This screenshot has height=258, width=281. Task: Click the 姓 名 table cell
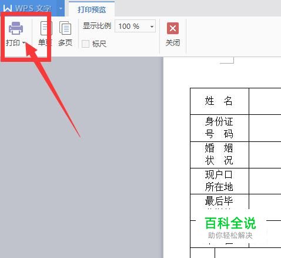(219, 101)
